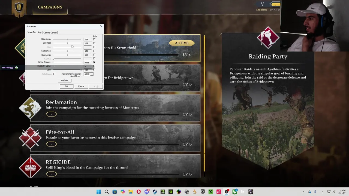This screenshot has height=196, width=349.
Task: Open Epic Games Launcher from the taskbar
Action: [x=203, y=192]
